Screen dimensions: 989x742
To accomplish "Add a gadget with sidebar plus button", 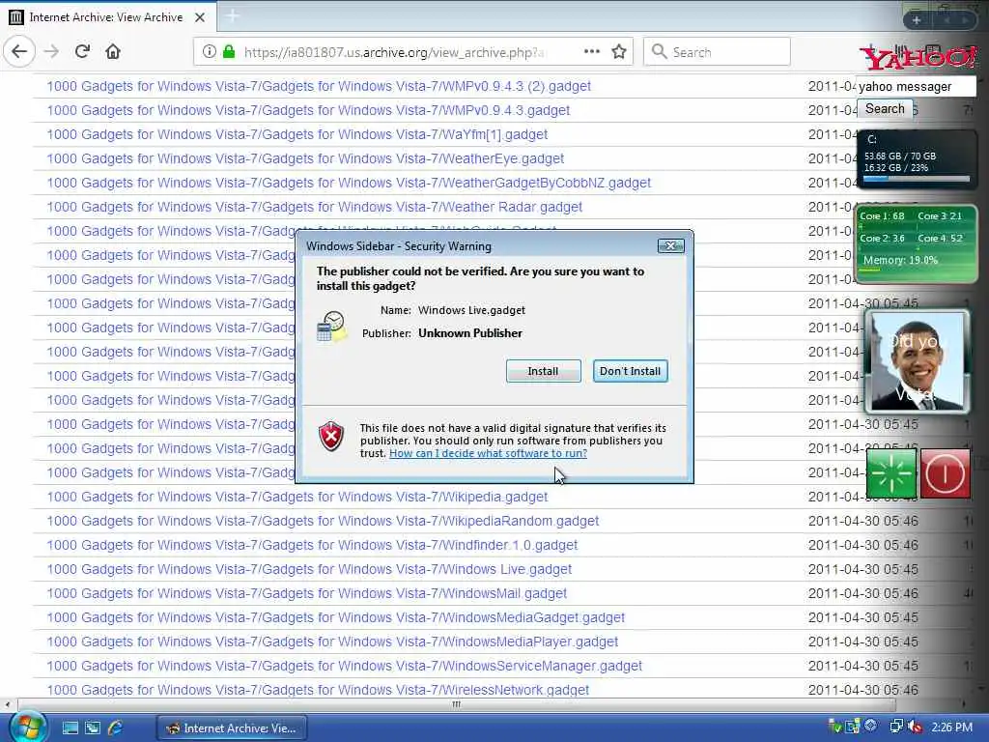I will tap(917, 20).
